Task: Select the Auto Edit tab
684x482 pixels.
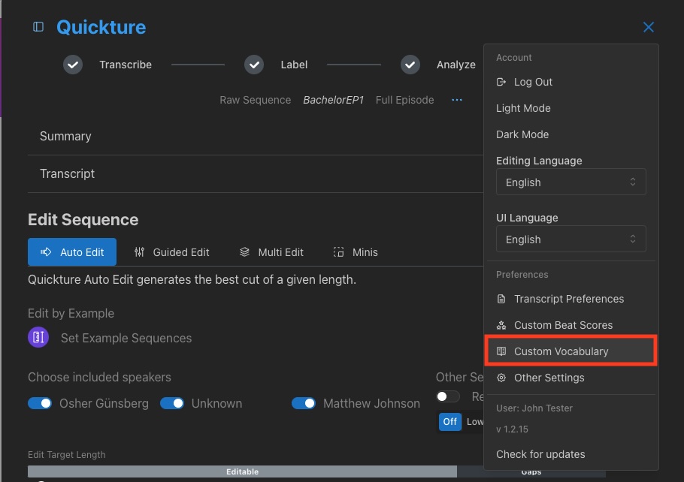Action: coord(72,252)
